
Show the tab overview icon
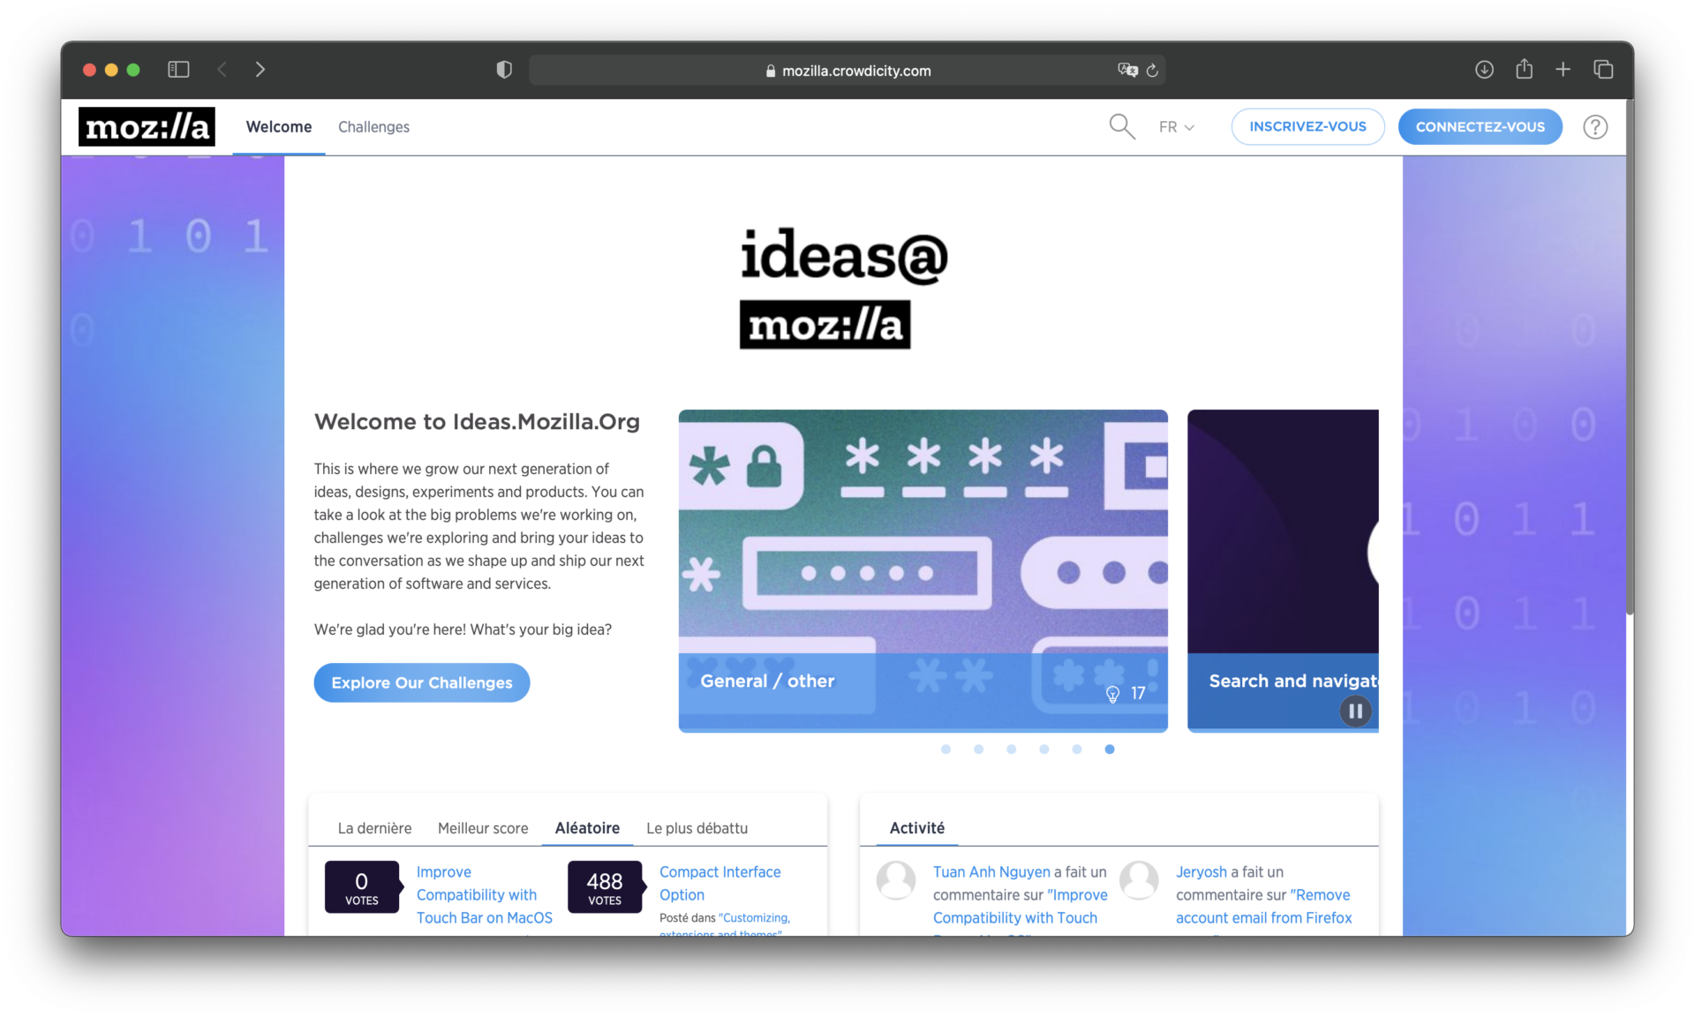point(1603,70)
